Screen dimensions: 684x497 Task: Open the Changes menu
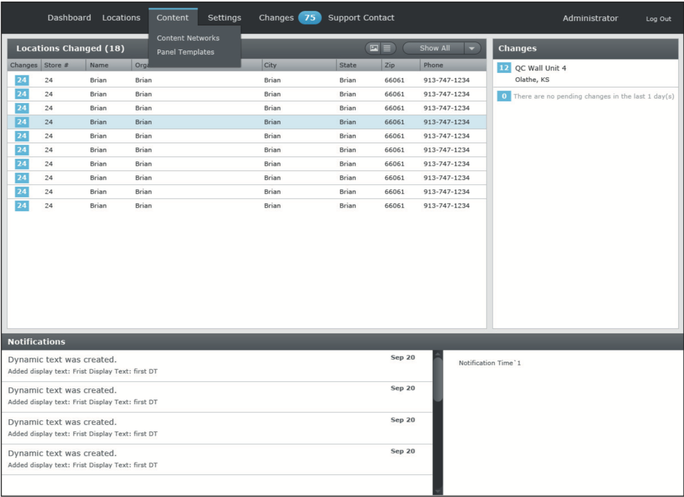click(x=276, y=17)
